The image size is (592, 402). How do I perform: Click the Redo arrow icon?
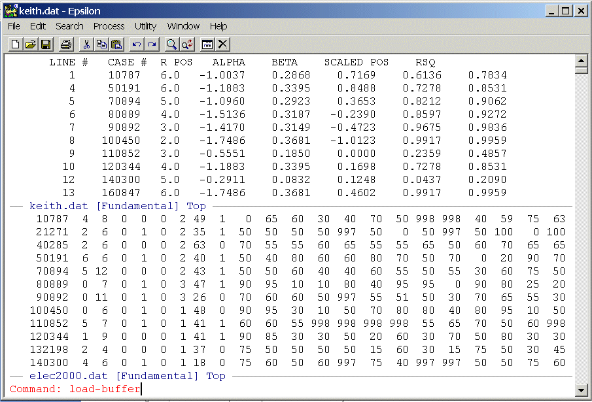click(151, 44)
